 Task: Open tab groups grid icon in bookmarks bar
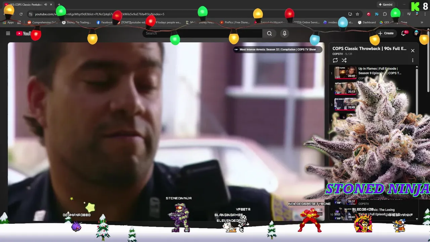click(x=19, y=23)
